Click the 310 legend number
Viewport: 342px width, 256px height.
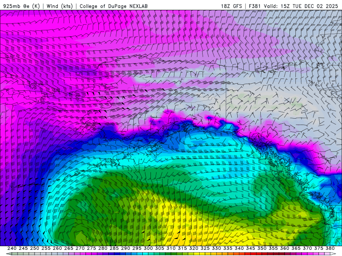coord(171,248)
